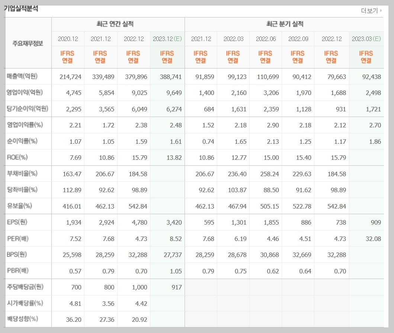Image resolution: width=394 pixels, height=333 pixels.
Task: Click the 2022.03 quarterly column header
Action: point(233,39)
